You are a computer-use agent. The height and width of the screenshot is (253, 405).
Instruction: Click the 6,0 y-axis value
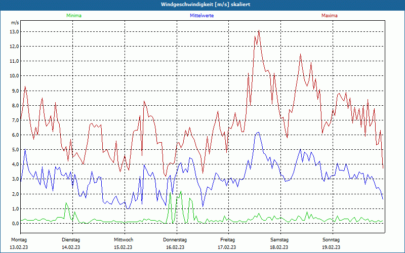(x=15, y=135)
